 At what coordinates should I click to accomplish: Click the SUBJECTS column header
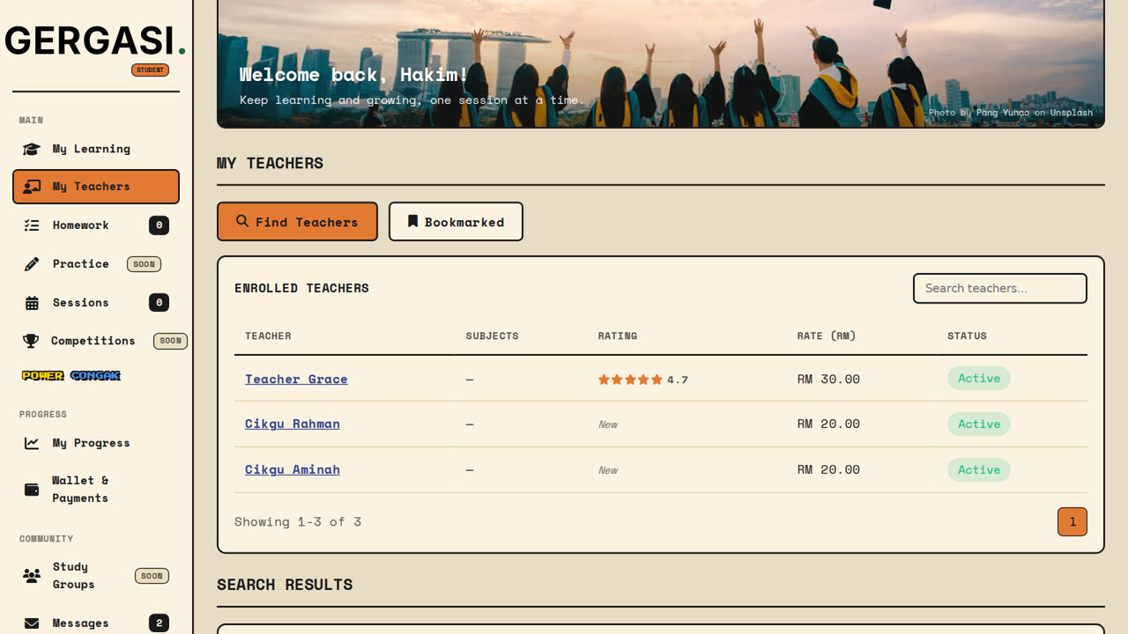[492, 335]
